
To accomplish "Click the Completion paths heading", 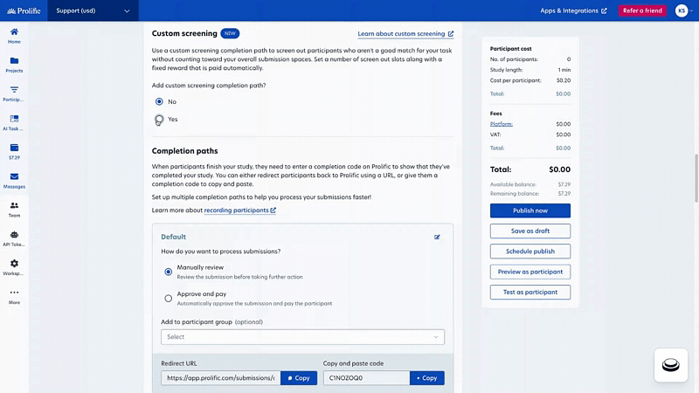I will pyautogui.click(x=184, y=151).
